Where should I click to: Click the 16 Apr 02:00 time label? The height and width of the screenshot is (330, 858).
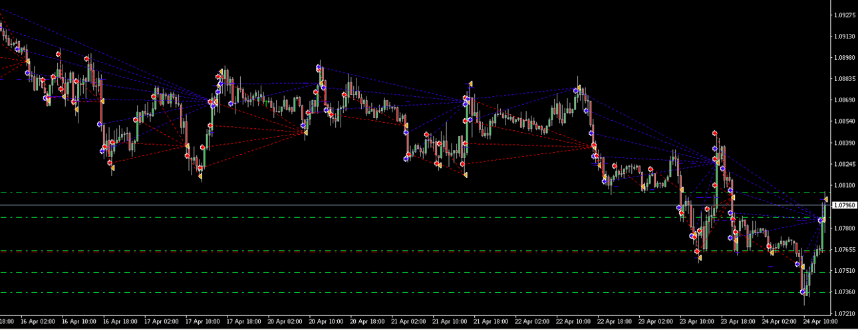[x=38, y=321]
